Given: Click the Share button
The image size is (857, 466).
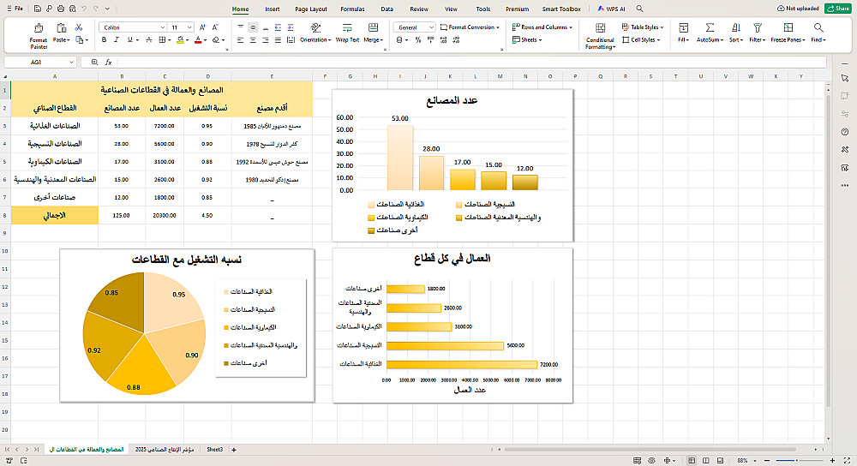Looking at the screenshot, I should [x=838, y=9].
